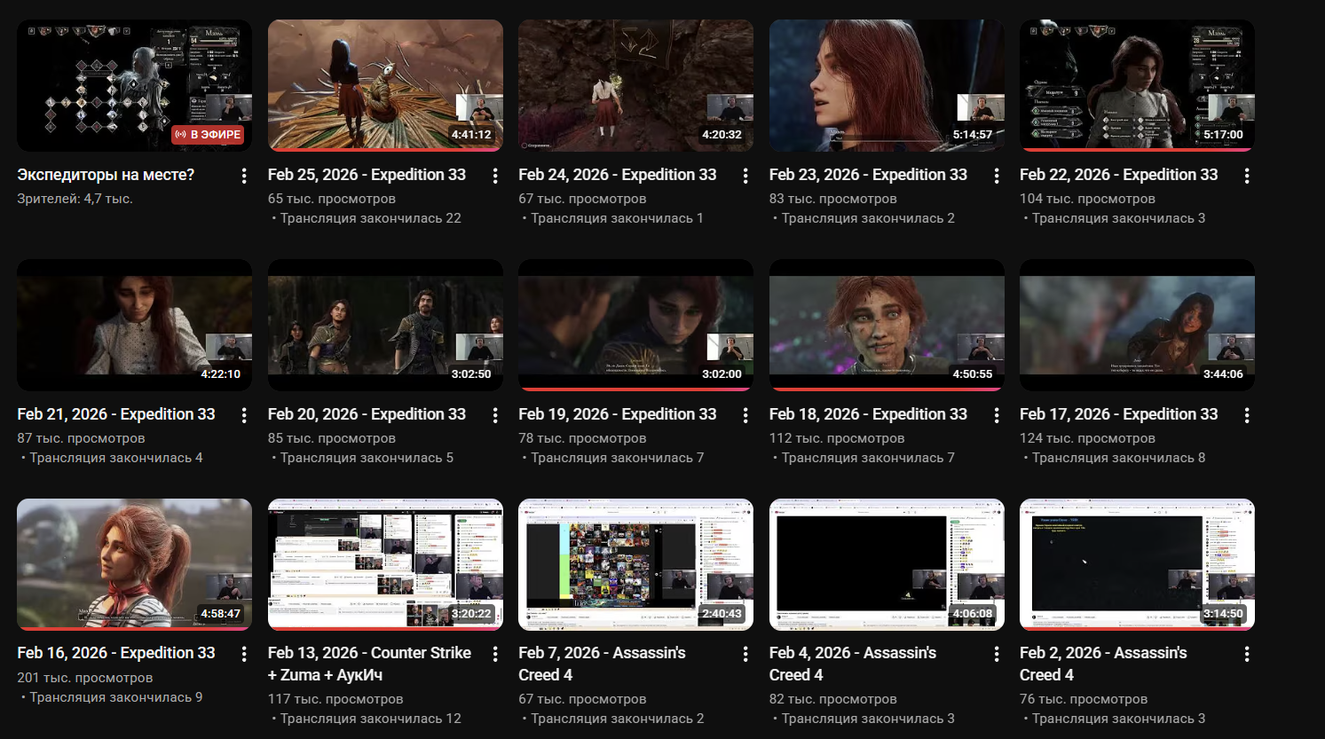Image resolution: width=1325 pixels, height=739 pixels.
Task: Click three-dot icon on Feb 2 Assassin's Creed 4
Action: tap(1248, 653)
